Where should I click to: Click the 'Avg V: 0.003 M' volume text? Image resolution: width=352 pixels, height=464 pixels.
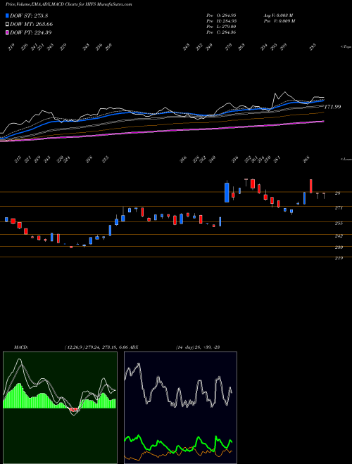click(278, 15)
